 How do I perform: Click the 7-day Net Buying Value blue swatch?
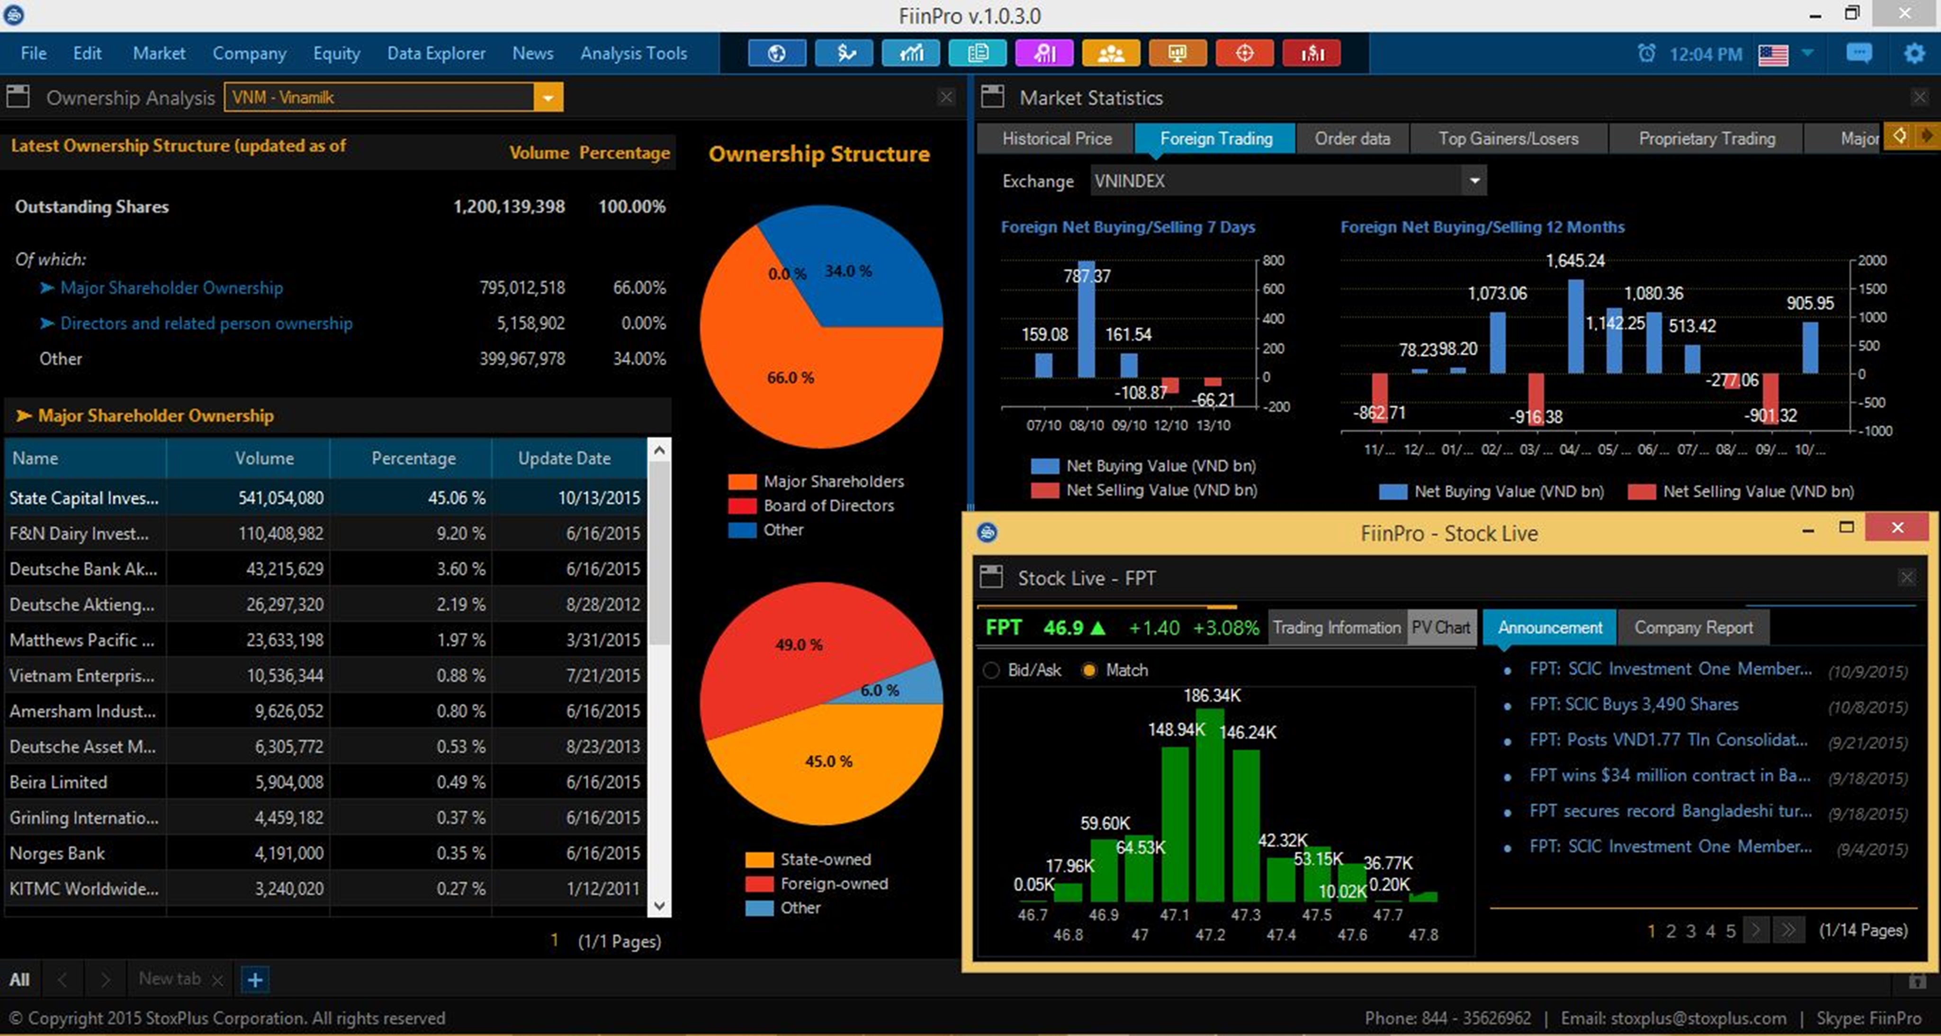[x=1044, y=467]
